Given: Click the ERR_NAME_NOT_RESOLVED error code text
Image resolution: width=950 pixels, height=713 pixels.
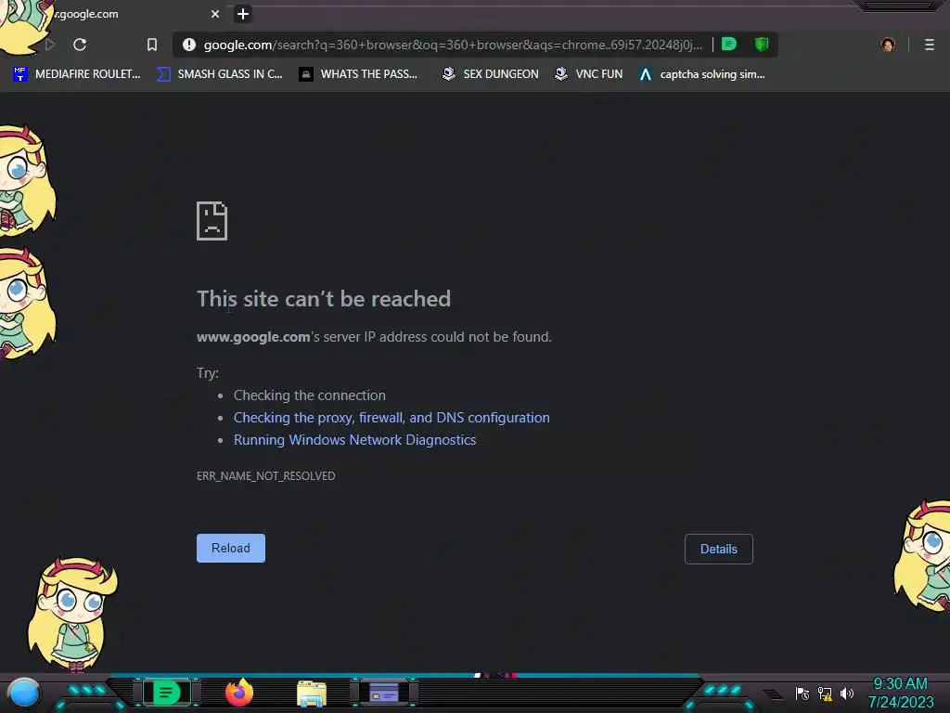Looking at the screenshot, I should point(265,476).
